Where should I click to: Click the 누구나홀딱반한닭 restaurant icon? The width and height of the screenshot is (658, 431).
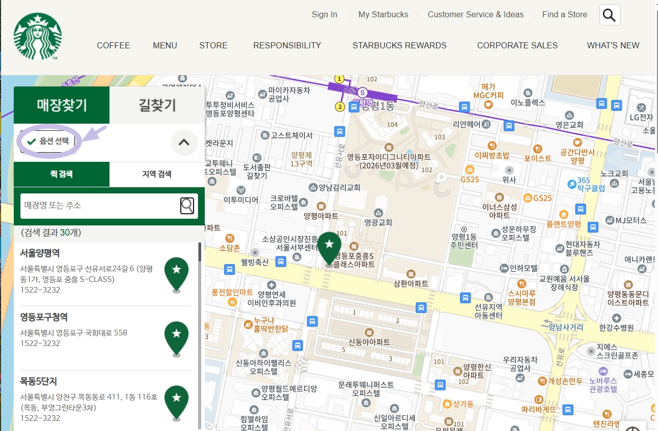[247, 324]
